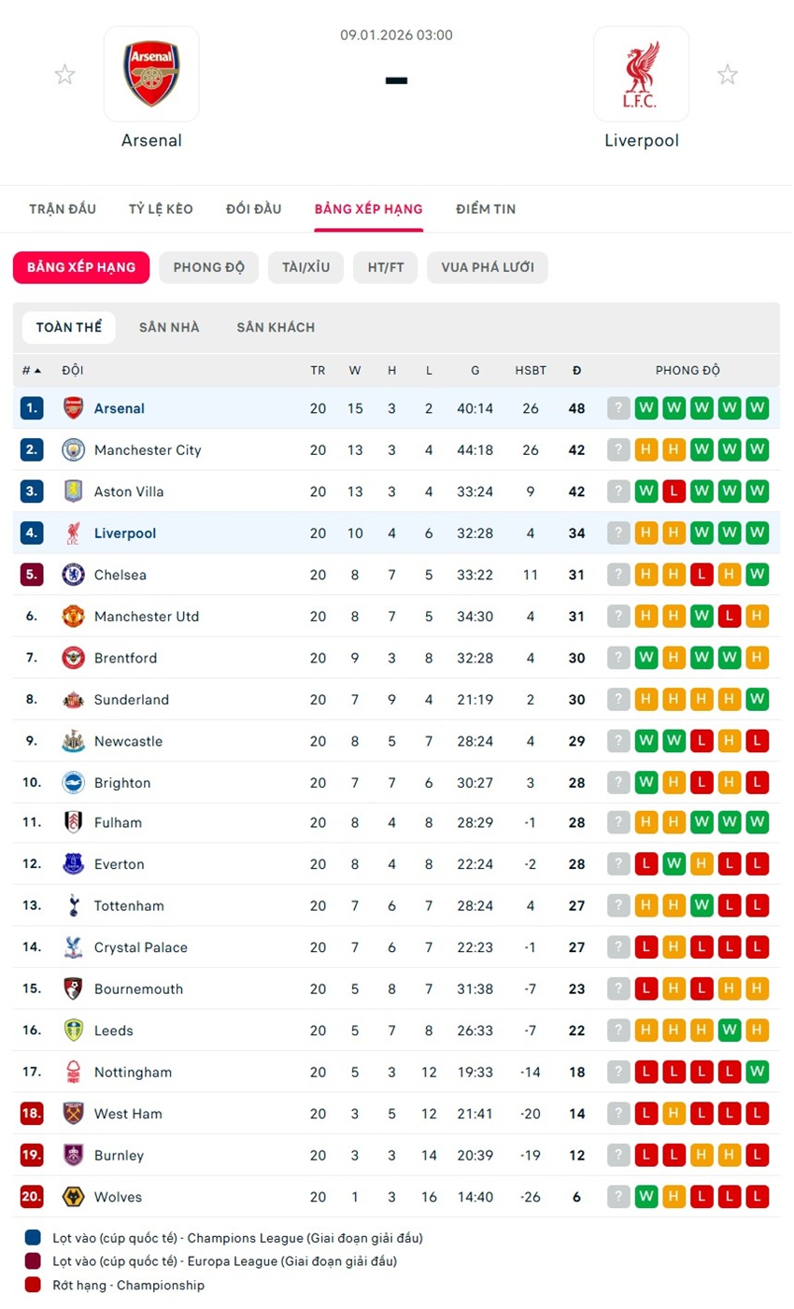Click the Arsenal crest in match header
Screen dimensions: 794x1309
click(151, 74)
